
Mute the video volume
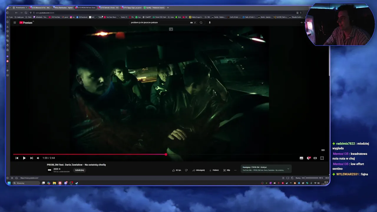click(38, 158)
